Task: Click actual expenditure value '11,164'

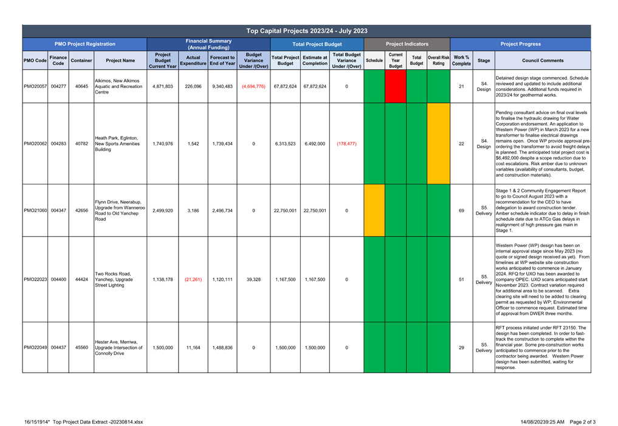Action: [193, 348]
